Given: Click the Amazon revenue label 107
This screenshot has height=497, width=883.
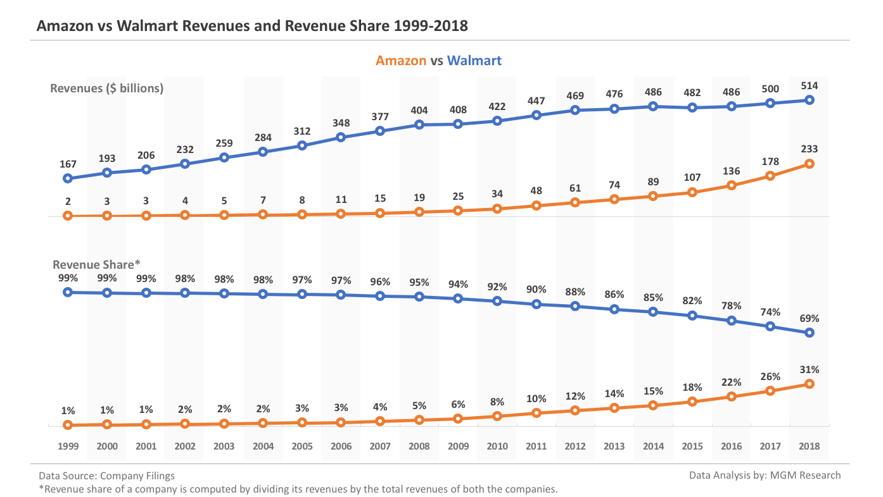Looking at the screenshot, I should [x=692, y=178].
